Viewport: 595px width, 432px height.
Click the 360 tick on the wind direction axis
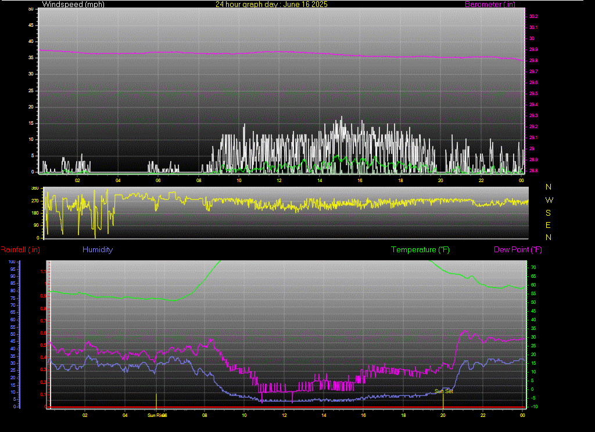pos(35,188)
